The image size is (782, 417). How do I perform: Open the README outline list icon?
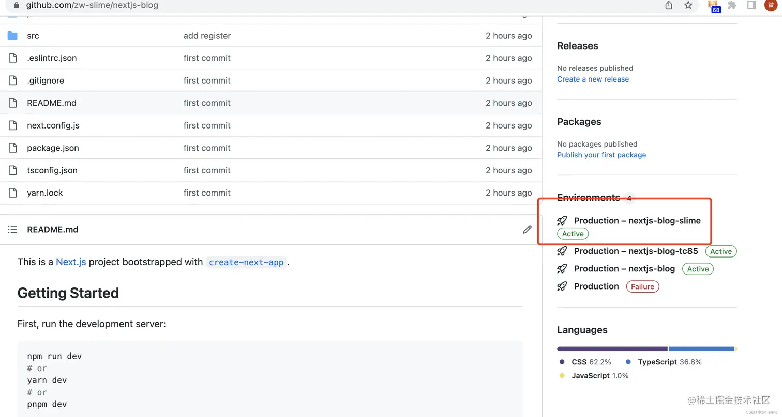tap(13, 230)
